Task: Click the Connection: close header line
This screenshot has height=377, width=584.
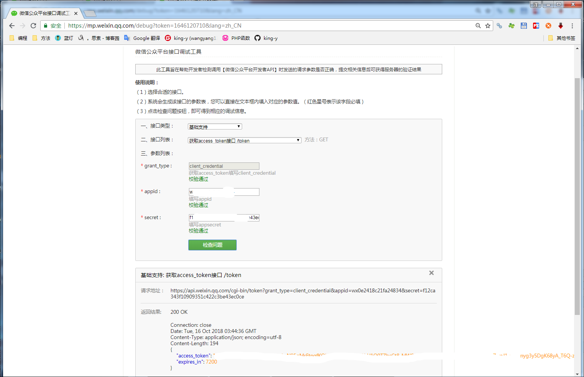Action: click(191, 325)
